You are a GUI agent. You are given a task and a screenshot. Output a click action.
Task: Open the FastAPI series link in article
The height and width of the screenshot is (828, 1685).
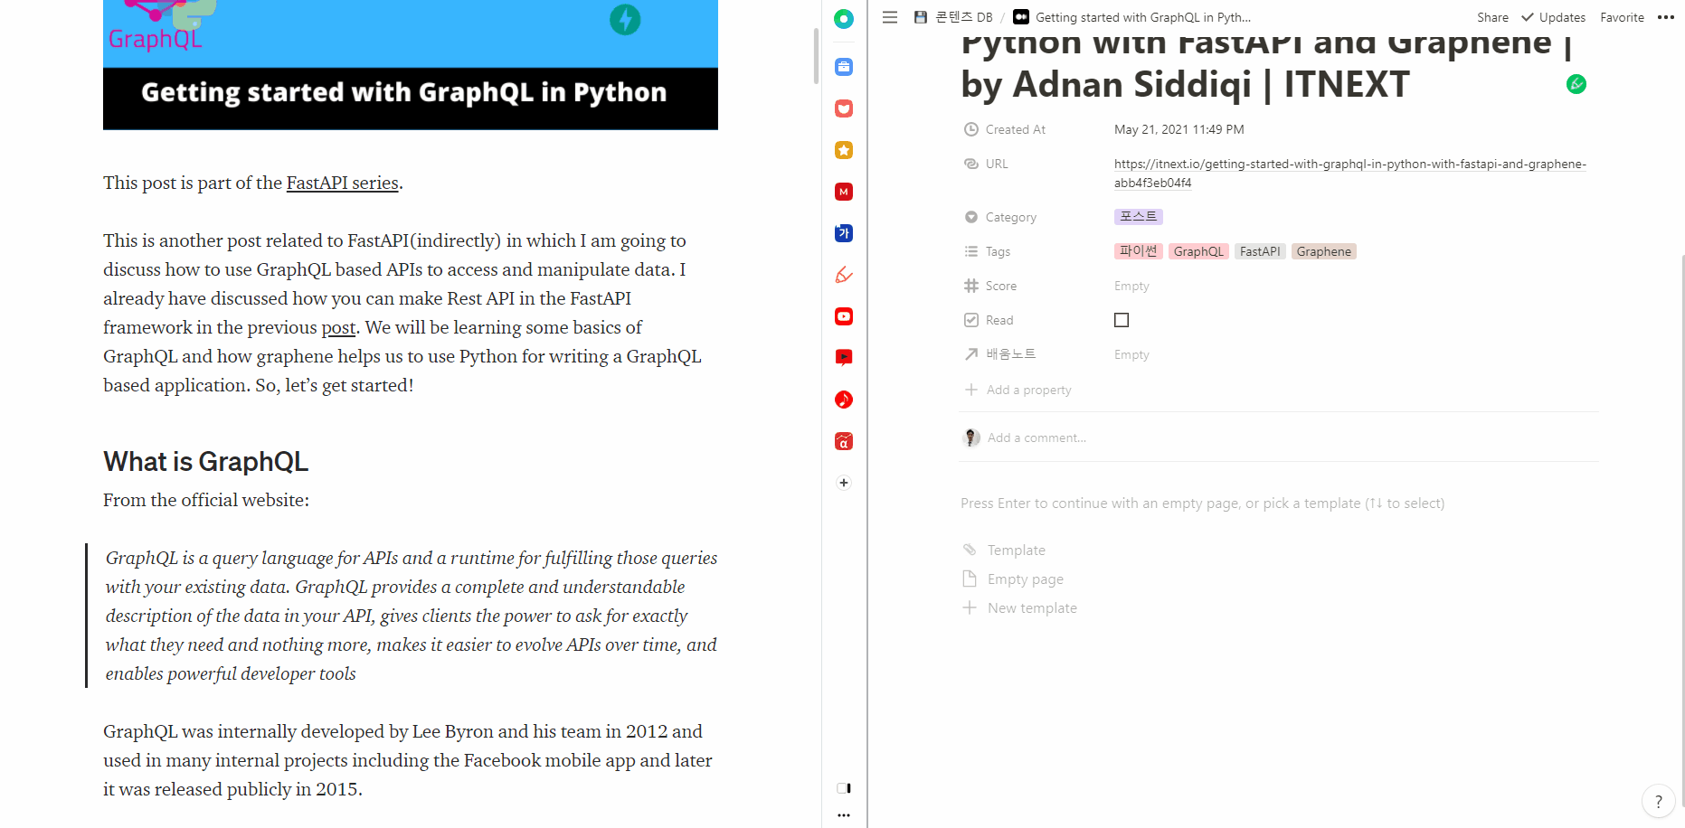(x=342, y=183)
